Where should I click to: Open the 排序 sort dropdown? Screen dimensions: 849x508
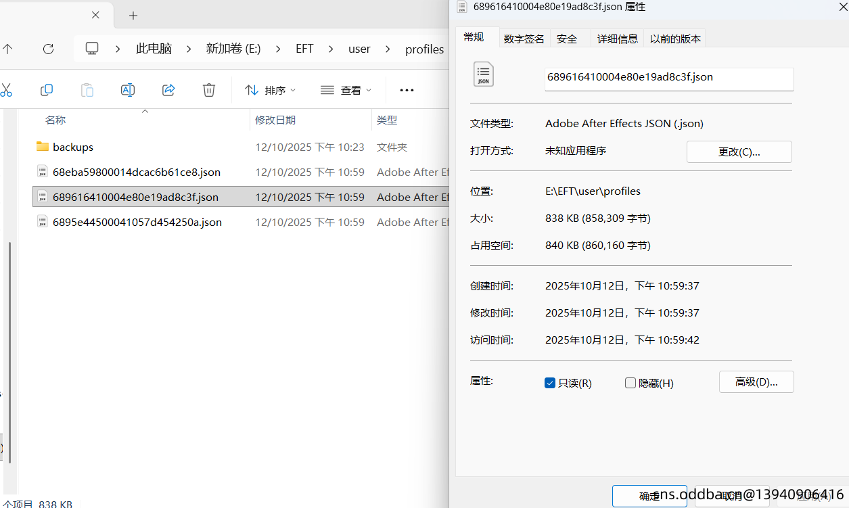click(271, 90)
